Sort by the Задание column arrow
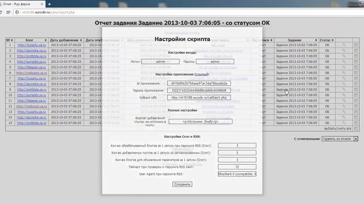Image resolution: width=364 pixels, height=204 pixels. pos(316,40)
